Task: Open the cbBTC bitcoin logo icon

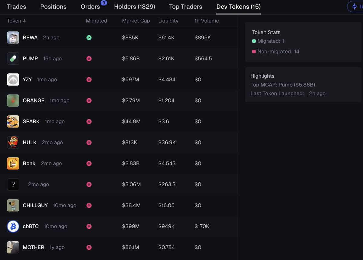Action: [13, 226]
